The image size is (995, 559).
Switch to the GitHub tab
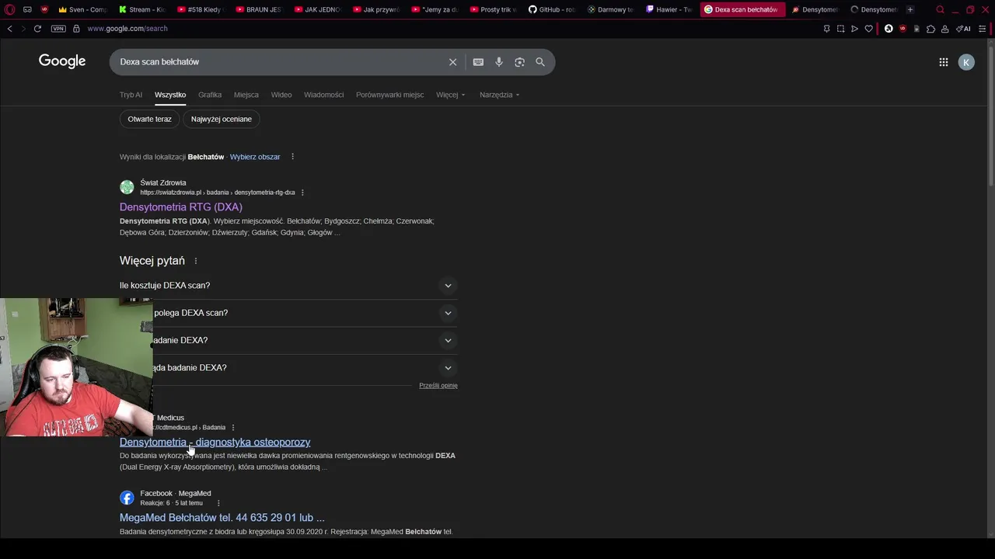[x=552, y=9]
